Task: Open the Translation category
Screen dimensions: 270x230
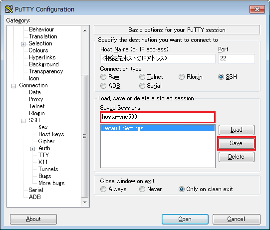Action: [43, 36]
